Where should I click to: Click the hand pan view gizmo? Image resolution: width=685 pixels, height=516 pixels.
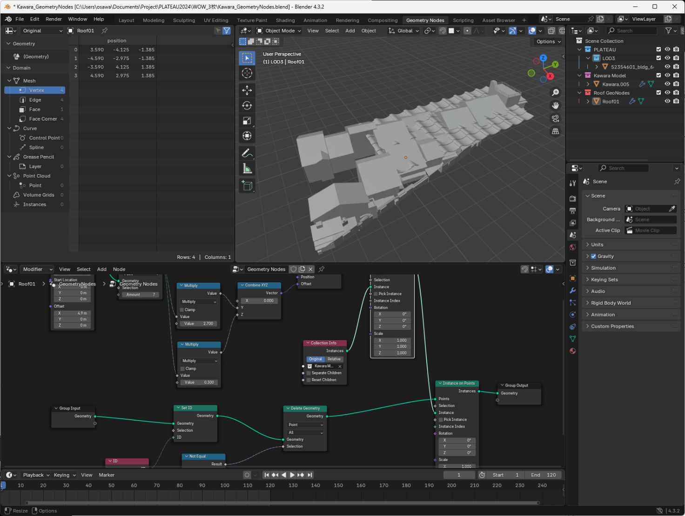[x=555, y=105]
